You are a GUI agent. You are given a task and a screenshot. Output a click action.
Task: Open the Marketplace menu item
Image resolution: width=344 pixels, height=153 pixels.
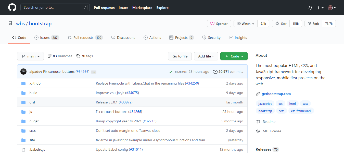pyautogui.click(x=142, y=8)
